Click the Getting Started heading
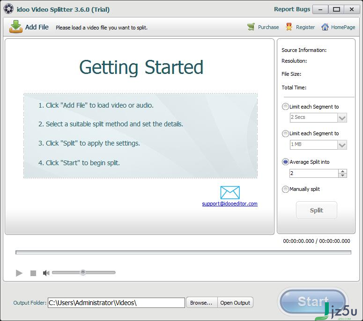Viewport: 363px width, 321px height. pos(141,67)
